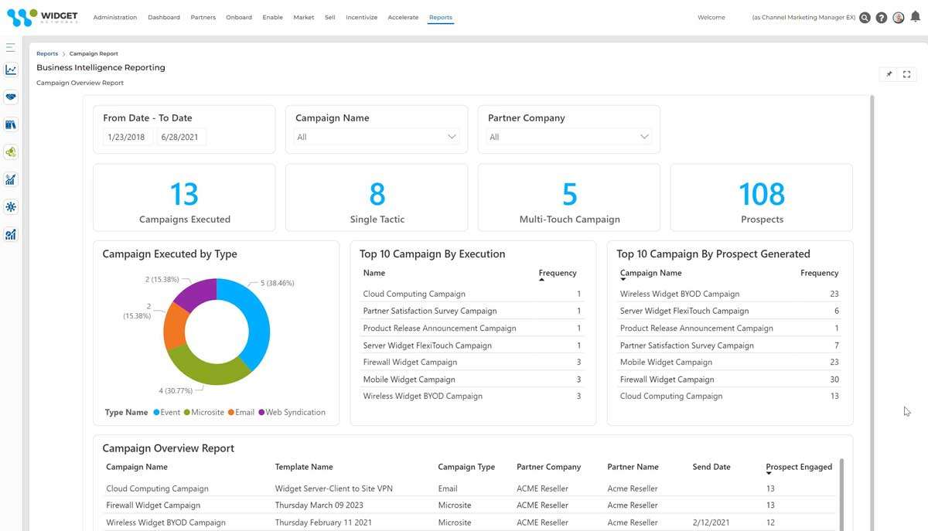
Task: Select the snowflake icon in the sidebar
Action: 10,206
